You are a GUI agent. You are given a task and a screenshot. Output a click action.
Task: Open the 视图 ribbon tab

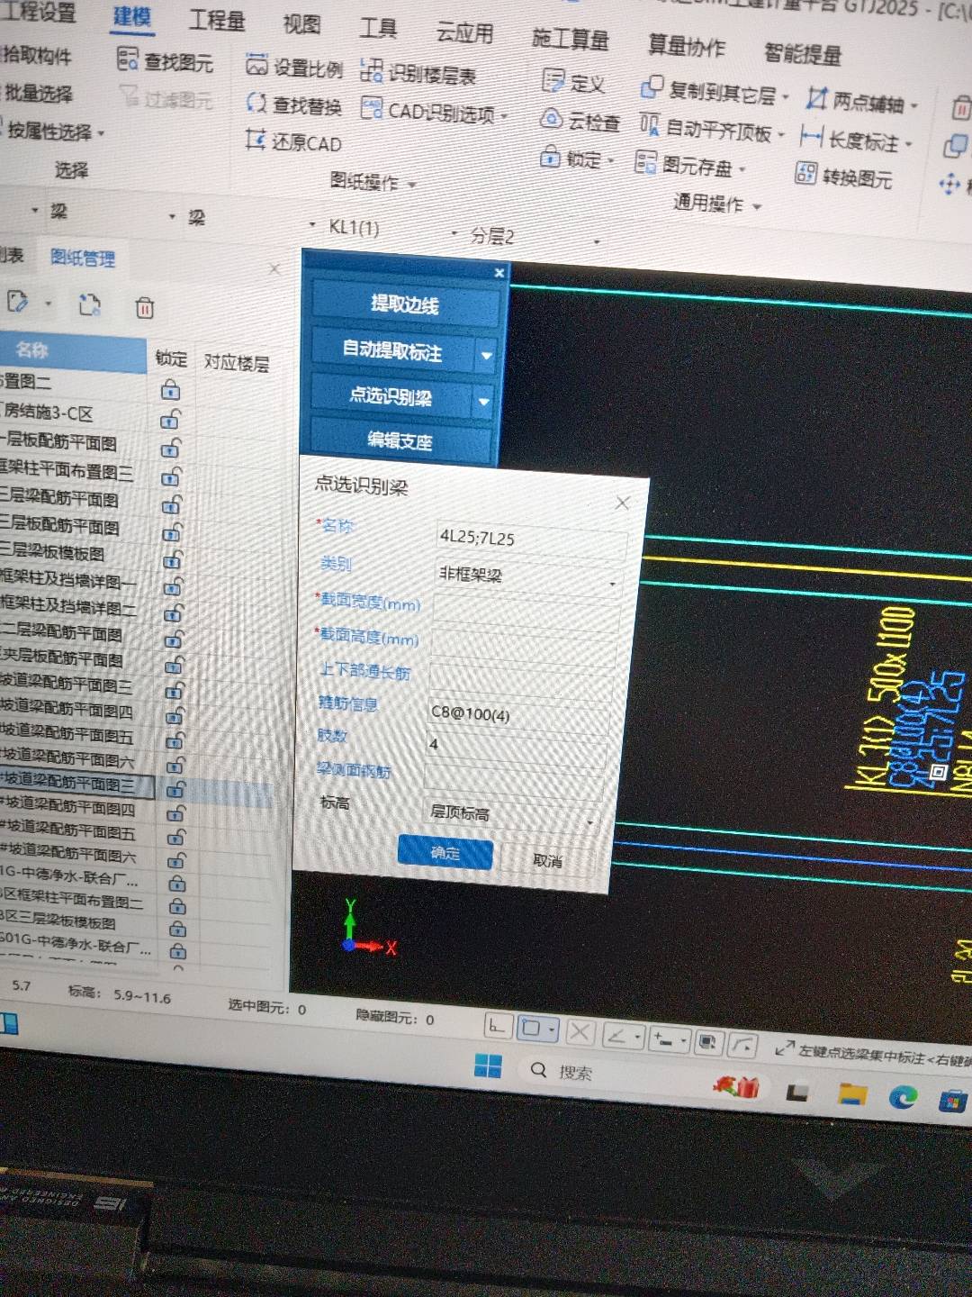pyautogui.click(x=301, y=24)
